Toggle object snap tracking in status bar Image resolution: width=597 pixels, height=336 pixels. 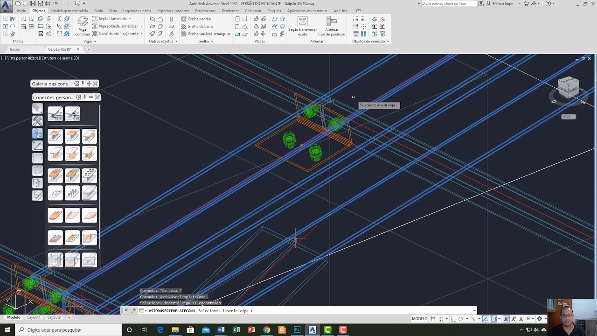pos(486,319)
